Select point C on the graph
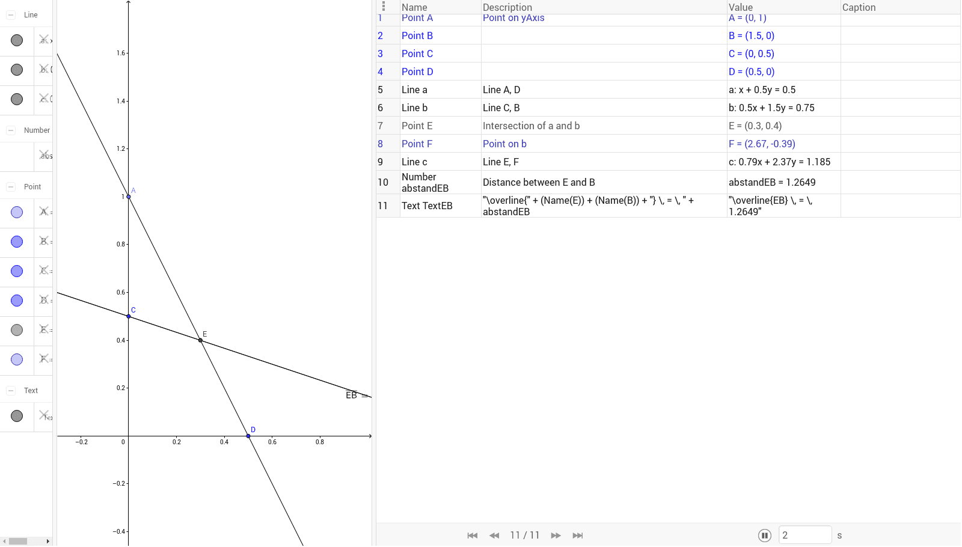This screenshot has height=547, width=962. point(129,316)
